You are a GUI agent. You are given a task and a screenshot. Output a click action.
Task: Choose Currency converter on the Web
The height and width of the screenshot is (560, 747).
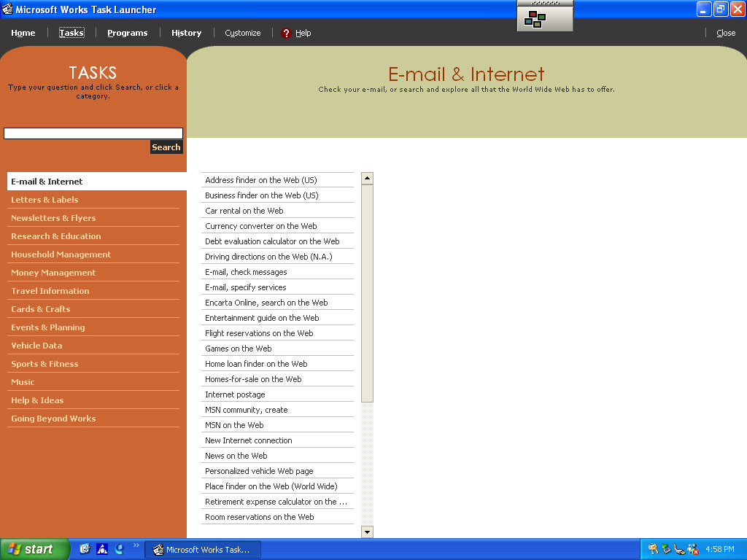pos(261,226)
